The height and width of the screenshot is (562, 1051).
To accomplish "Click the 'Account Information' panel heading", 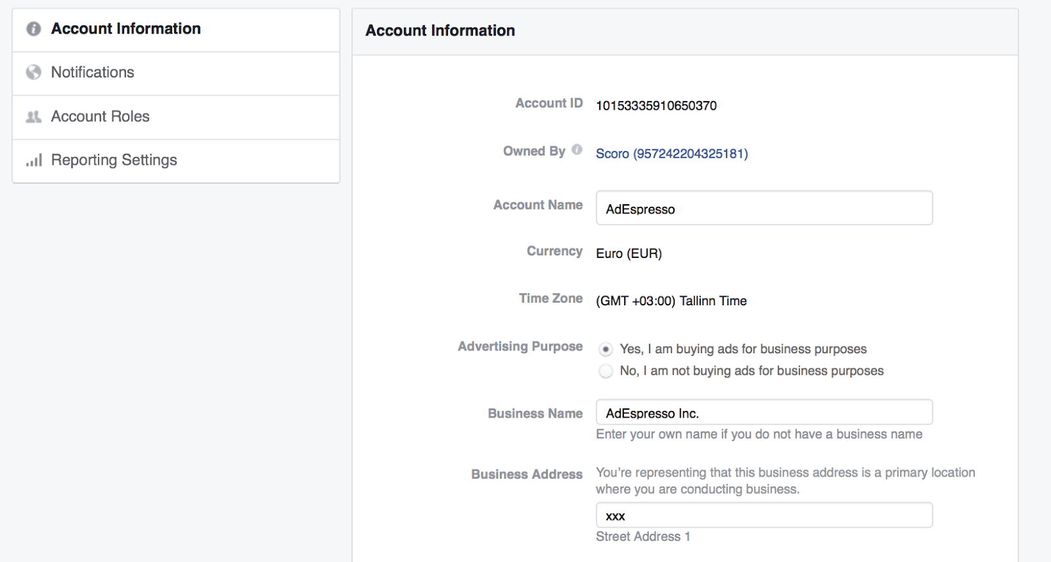I will point(440,31).
